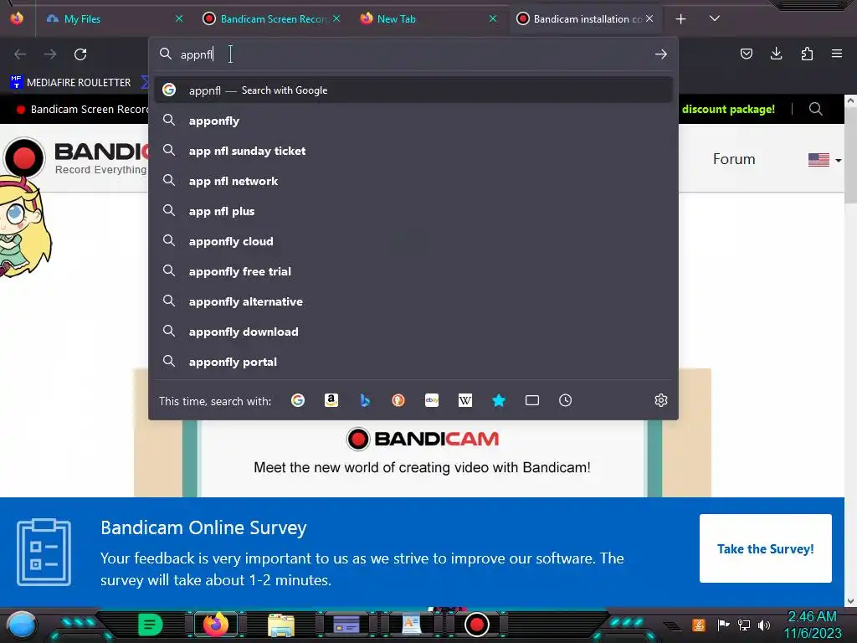Choose 'app nfl plus' suggestion
Viewport: 857px width, 643px height.
point(413,211)
